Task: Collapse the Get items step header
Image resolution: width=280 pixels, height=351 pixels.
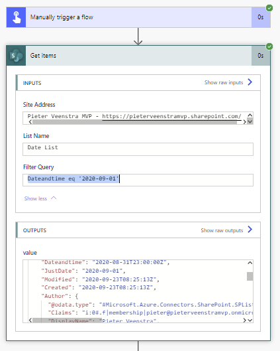Action: point(138,56)
